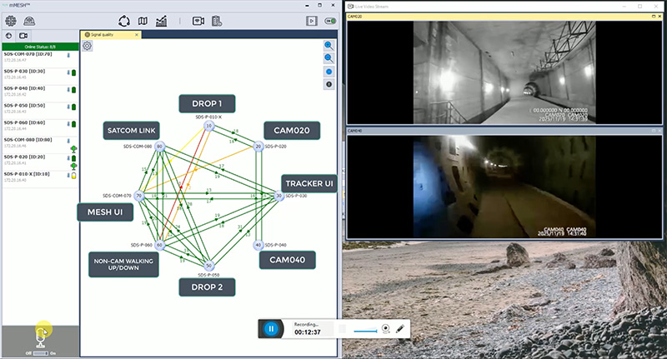Open the webcam options dropdown in recorder
Image resolution: width=667 pixels, height=359 pixels.
pos(386,328)
